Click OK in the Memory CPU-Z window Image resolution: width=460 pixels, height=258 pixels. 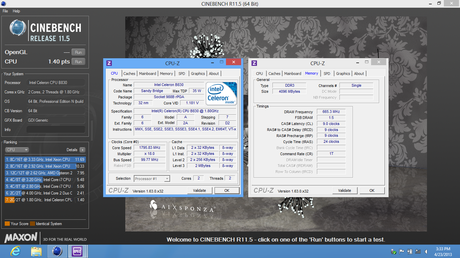coord(372,190)
